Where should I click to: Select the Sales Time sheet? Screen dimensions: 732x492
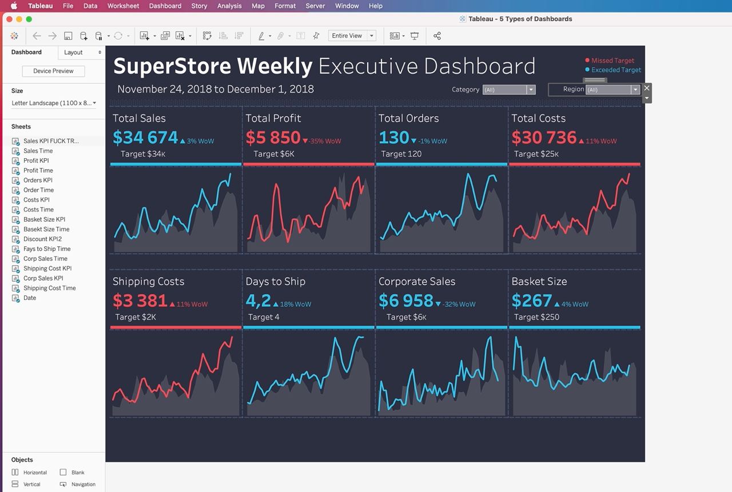pyautogui.click(x=38, y=151)
